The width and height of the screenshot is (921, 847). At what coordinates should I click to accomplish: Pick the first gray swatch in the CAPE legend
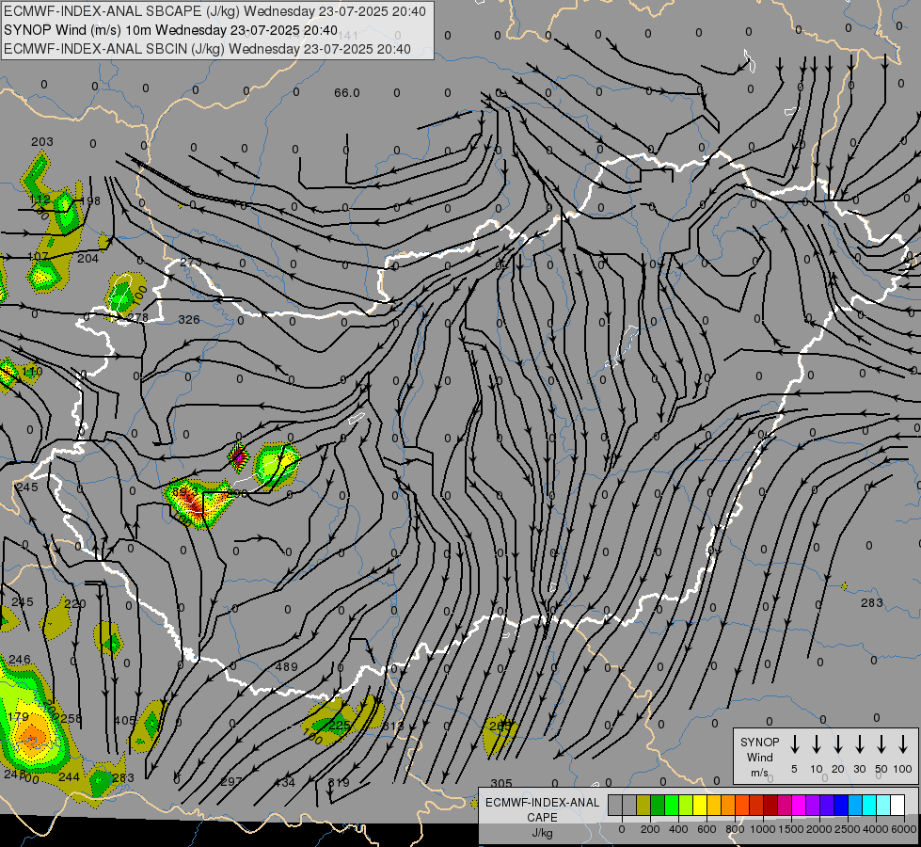click(x=615, y=805)
